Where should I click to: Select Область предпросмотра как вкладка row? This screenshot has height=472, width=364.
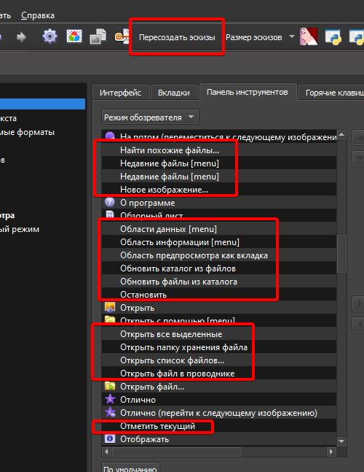(x=219, y=255)
